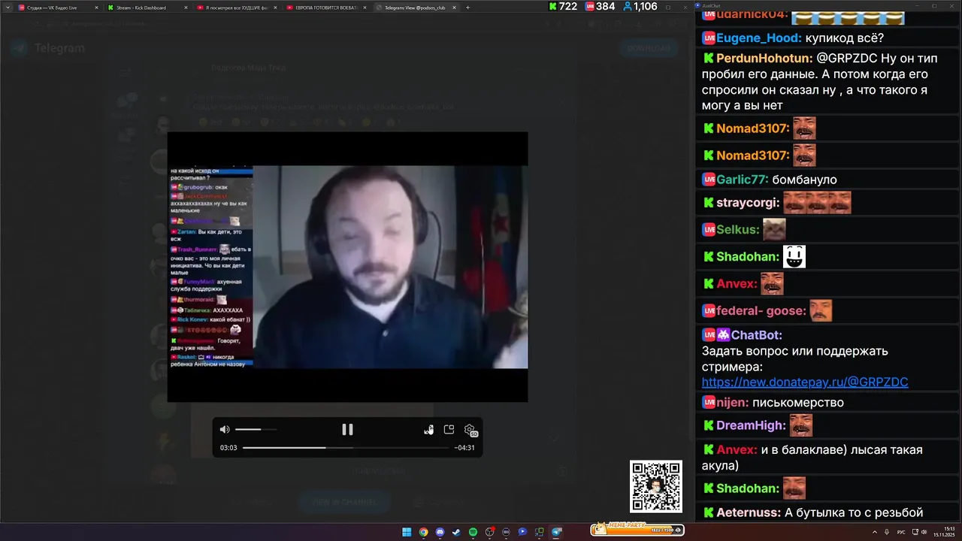Click DreamHigh's username in chat
Screen dimensions: 962x541
click(750, 425)
